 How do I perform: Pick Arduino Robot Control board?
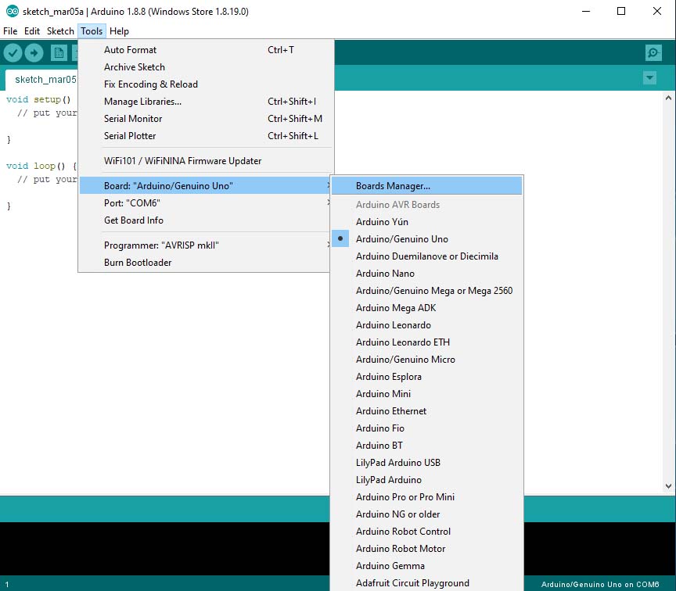click(x=427, y=532)
